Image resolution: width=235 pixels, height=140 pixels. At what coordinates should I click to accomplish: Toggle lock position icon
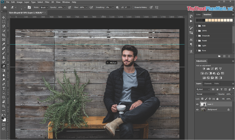pyautogui.click(x=210, y=99)
